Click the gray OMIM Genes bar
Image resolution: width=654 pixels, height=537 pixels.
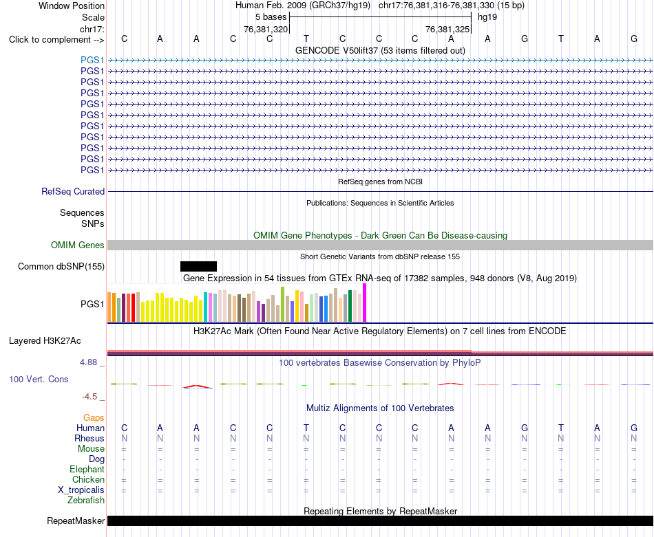tap(380, 245)
